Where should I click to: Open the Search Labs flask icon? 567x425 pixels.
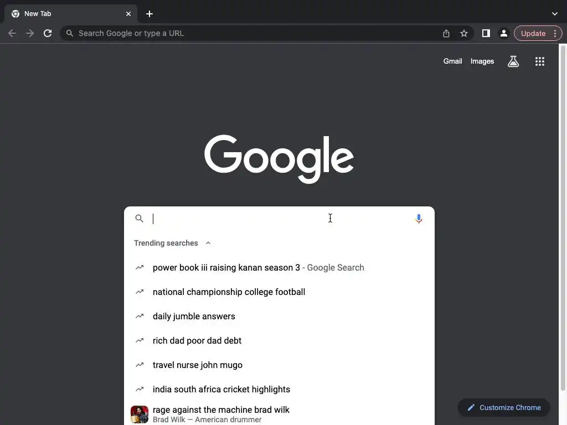click(x=513, y=61)
